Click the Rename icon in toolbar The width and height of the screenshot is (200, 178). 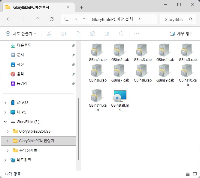[x=92, y=34]
